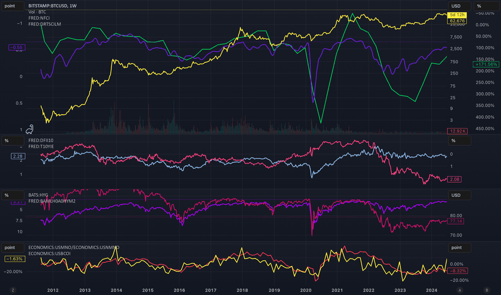Screen dimensions: 501x295
Task: Click the circled A scale button
Action: click(460, 290)
